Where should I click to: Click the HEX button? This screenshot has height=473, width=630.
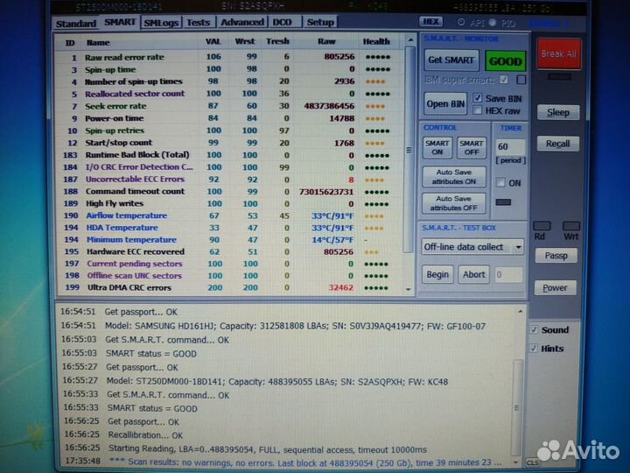430,21
